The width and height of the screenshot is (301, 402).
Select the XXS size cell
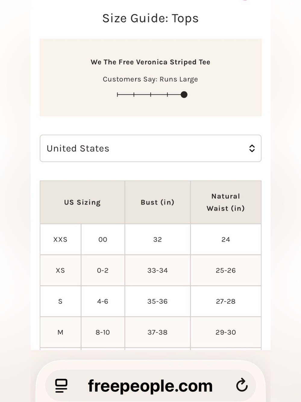coord(60,239)
